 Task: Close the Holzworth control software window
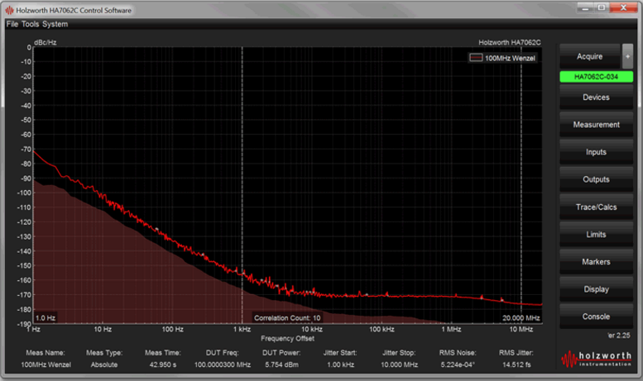[623, 7]
